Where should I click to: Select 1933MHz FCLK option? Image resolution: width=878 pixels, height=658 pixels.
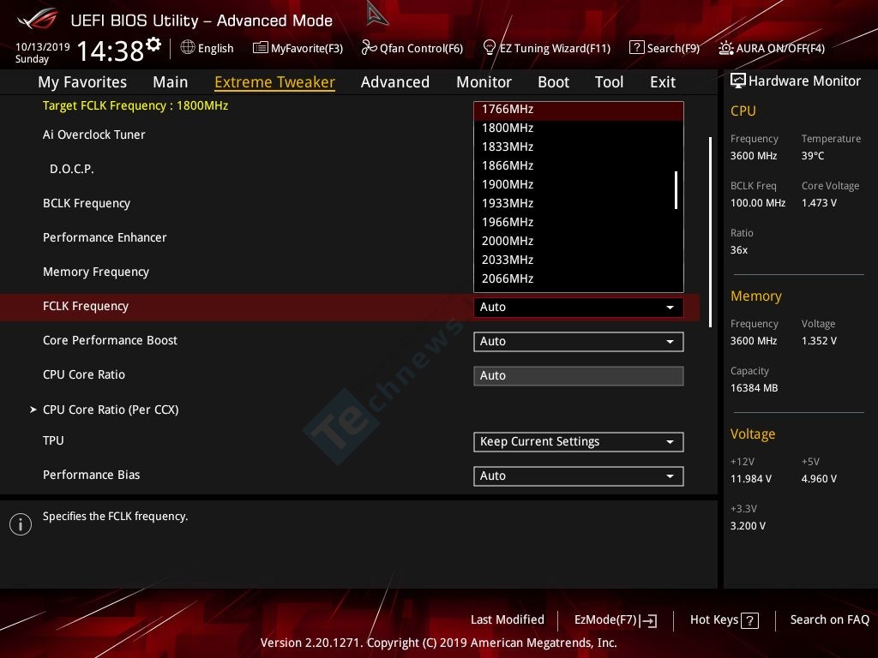[x=579, y=204]
